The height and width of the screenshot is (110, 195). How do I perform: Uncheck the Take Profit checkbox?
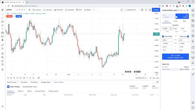(163, 36)
